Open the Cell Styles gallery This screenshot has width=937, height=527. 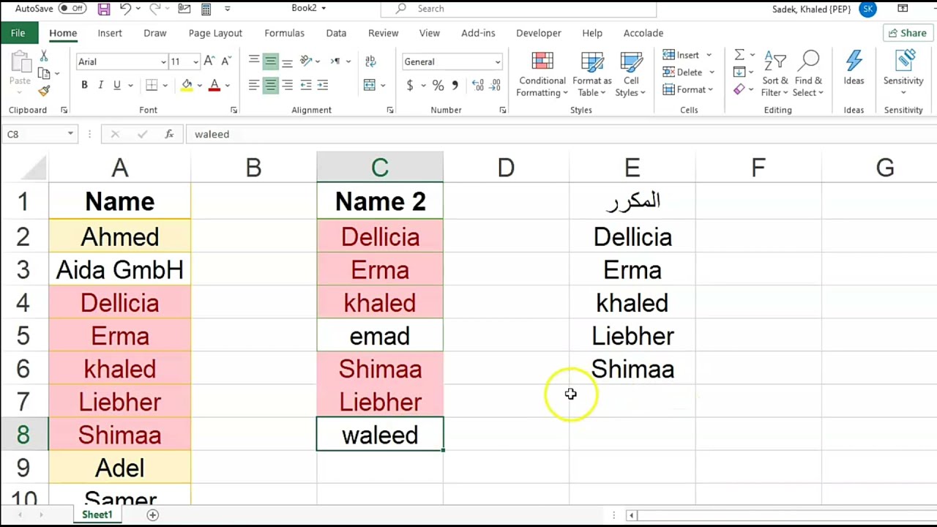coord(631,74)
